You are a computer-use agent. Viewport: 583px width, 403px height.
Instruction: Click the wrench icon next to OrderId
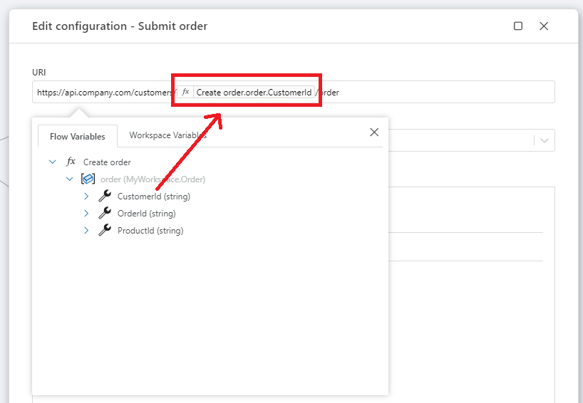pos(105,214)
